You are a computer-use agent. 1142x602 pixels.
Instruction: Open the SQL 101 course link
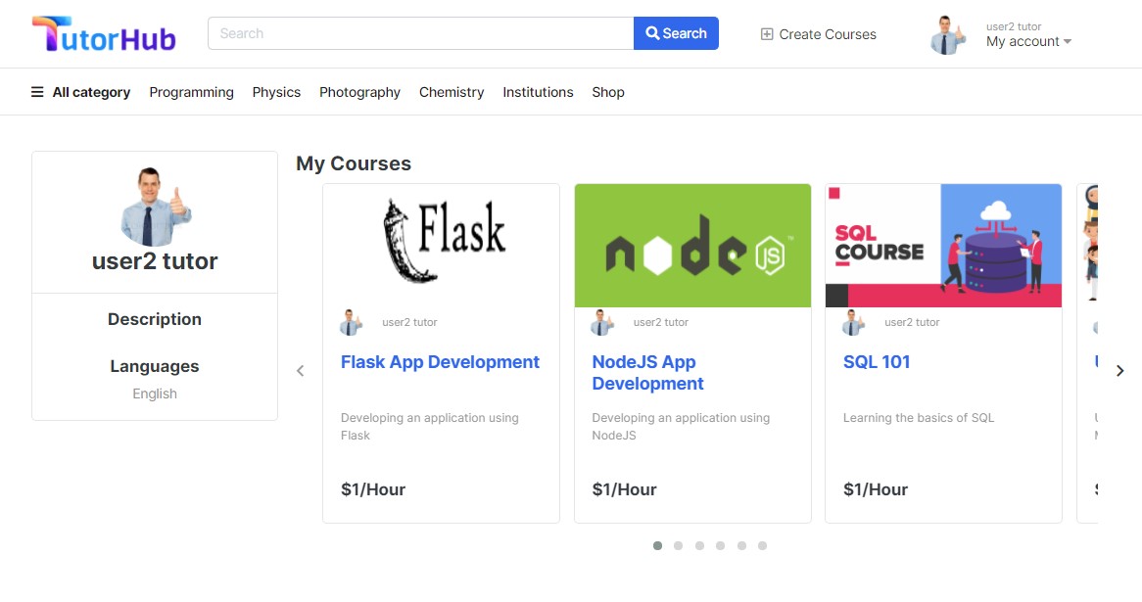(x=877, y=362)
